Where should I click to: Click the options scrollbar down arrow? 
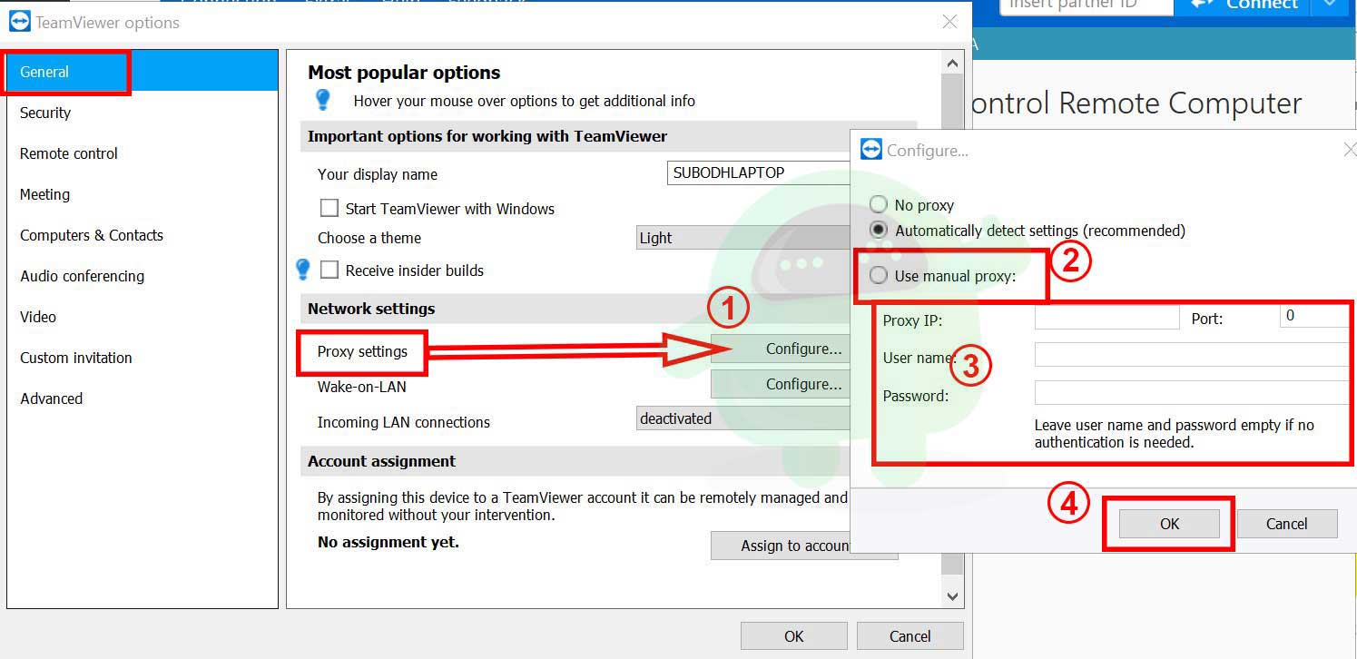point(952,596)
